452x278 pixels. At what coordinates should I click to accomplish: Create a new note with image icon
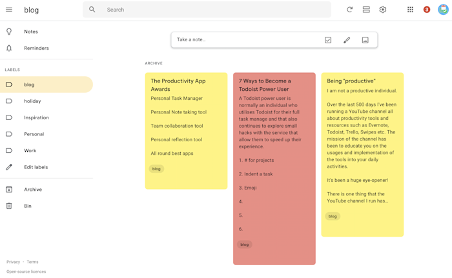click(365, 40)
